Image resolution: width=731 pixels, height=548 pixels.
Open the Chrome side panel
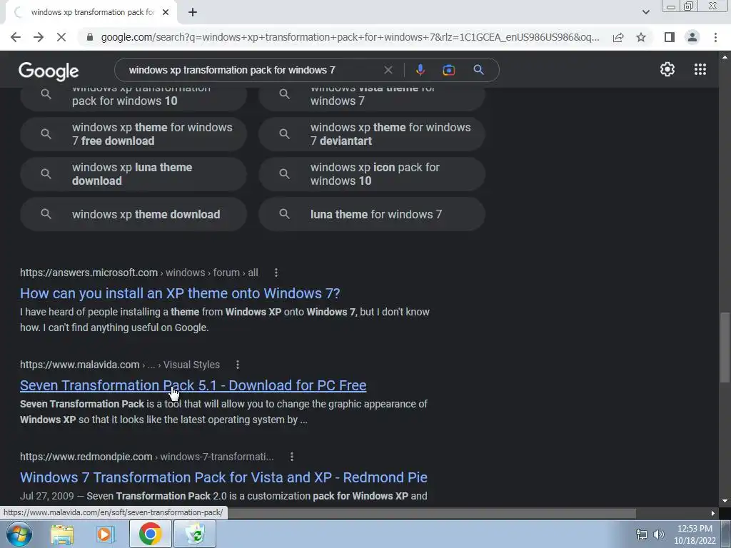pos(670,37)
